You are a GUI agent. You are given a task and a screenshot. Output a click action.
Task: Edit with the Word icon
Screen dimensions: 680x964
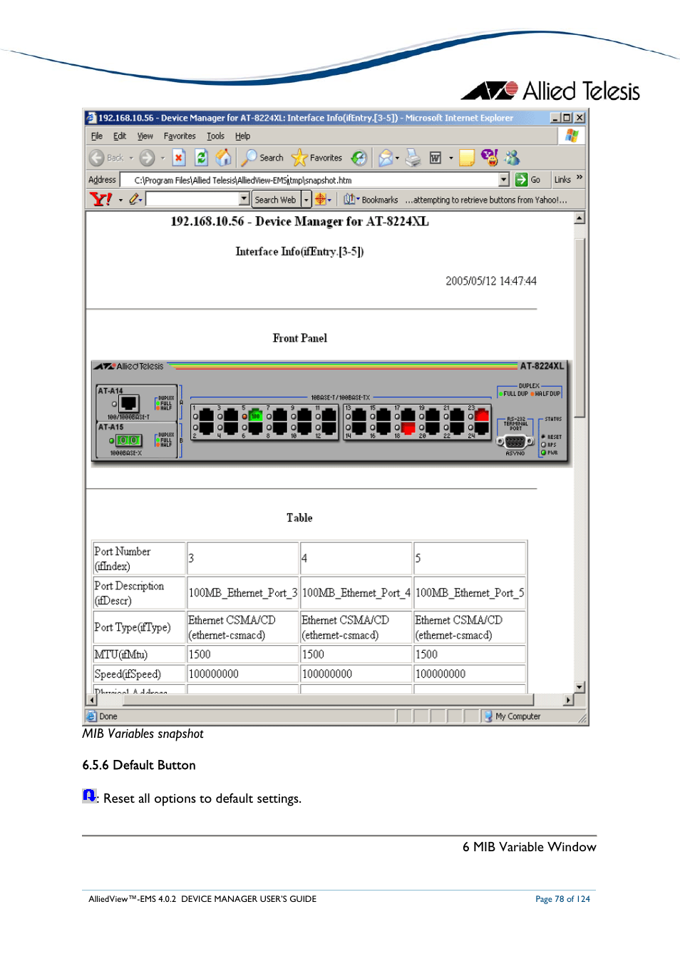435,158
